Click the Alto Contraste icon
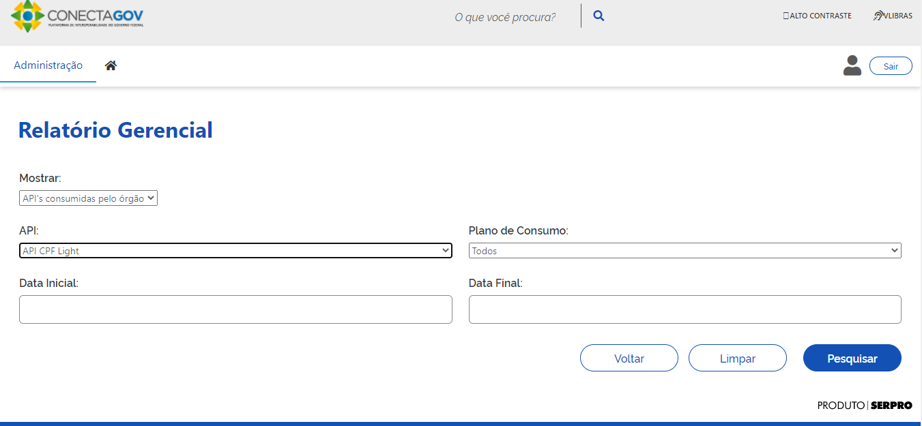Viewport: 922px width, 426px height. coord(787,15)
